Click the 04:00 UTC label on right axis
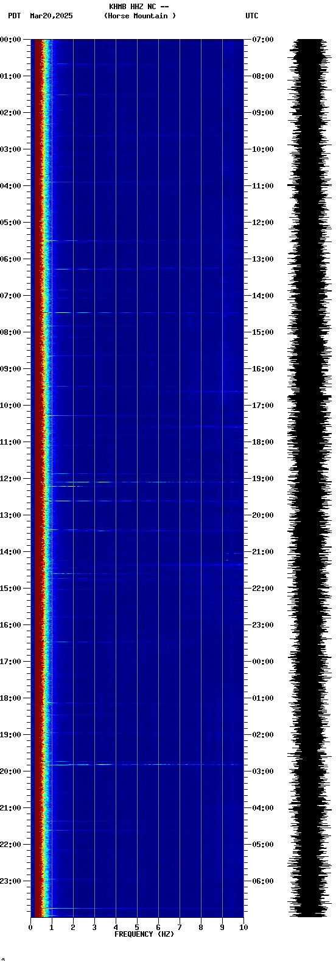This screenshot has width=336, height=966. point(262,808)
